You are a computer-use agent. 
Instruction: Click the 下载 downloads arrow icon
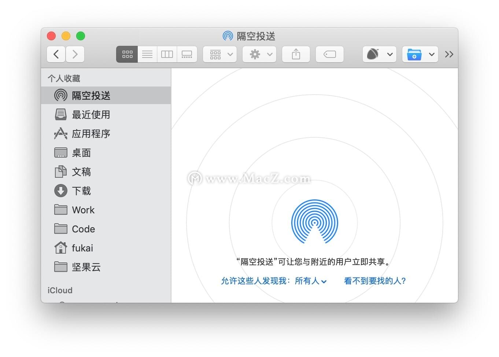coord(61,191)
